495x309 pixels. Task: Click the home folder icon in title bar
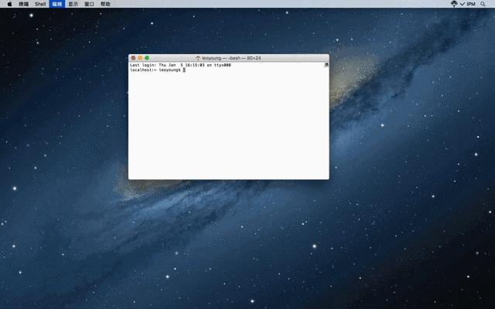pyautogui.click(x=199, y=58)
